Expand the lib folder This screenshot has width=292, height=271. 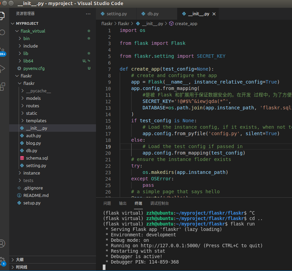click(20, 53)
